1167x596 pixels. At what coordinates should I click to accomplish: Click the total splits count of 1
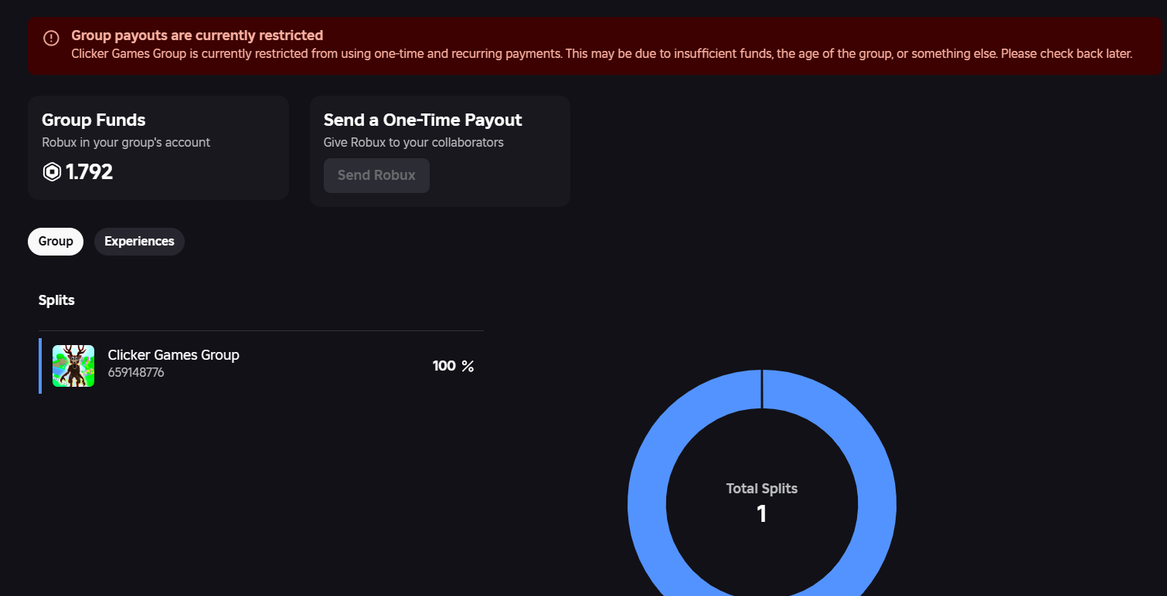(761, 513)
